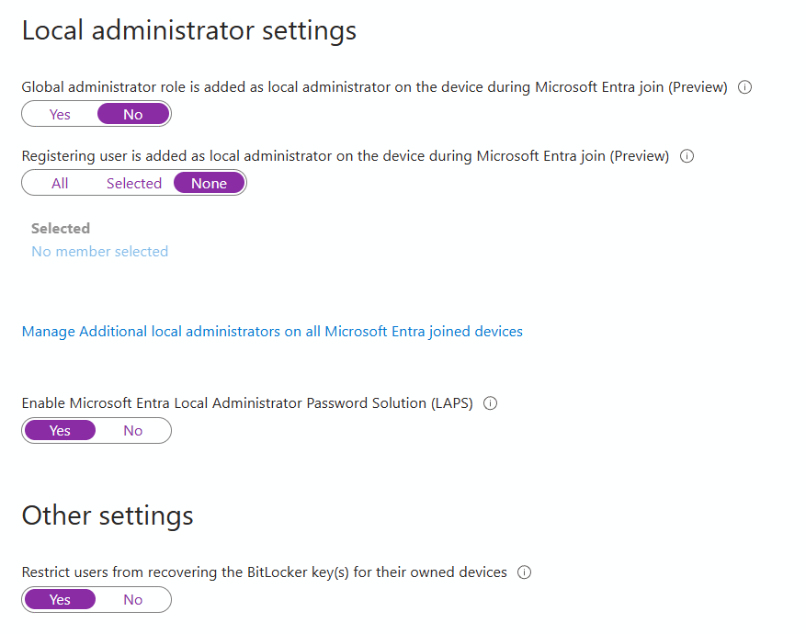Click info icon beside BitLocker key restriction

[x=524, y=572]
